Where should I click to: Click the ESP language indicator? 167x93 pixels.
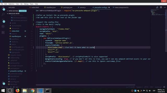tap(154, 91)
